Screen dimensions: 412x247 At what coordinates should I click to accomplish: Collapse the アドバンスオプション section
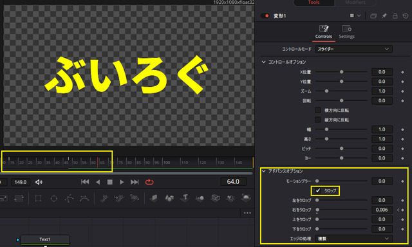[263, 171]
